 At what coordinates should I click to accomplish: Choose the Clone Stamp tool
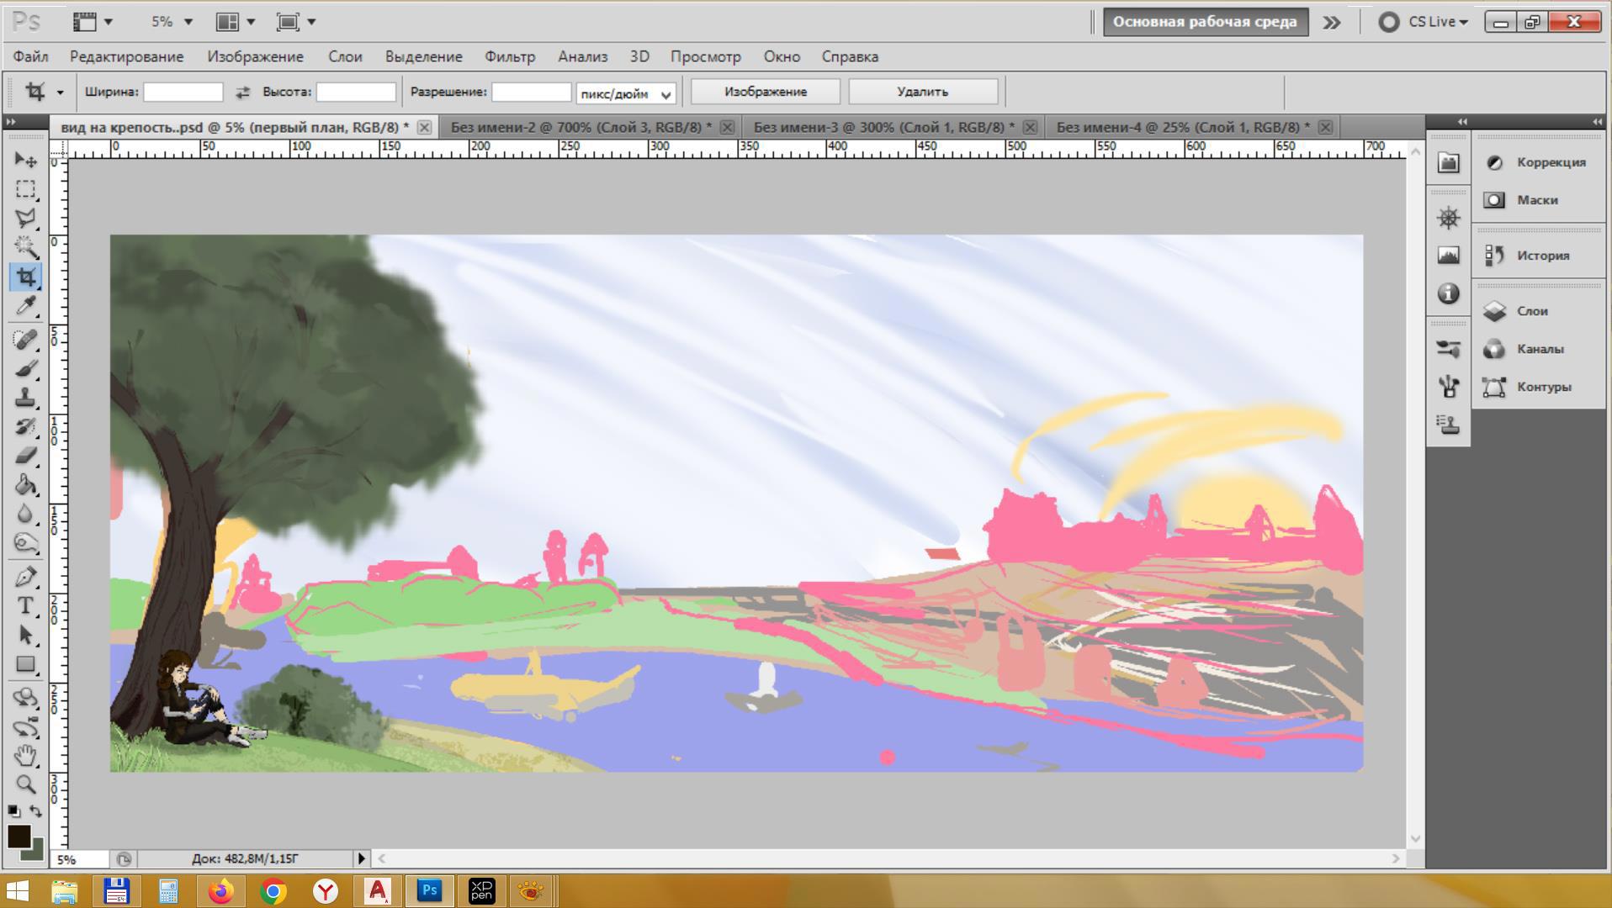point(25,397)
